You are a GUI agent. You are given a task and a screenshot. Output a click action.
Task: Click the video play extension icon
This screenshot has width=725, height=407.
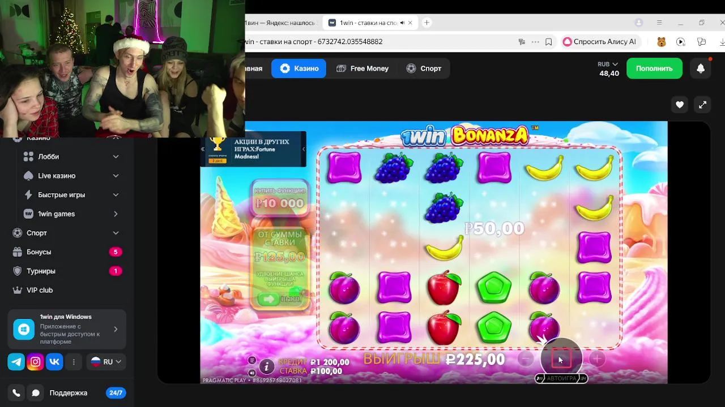tap(681, 42)
